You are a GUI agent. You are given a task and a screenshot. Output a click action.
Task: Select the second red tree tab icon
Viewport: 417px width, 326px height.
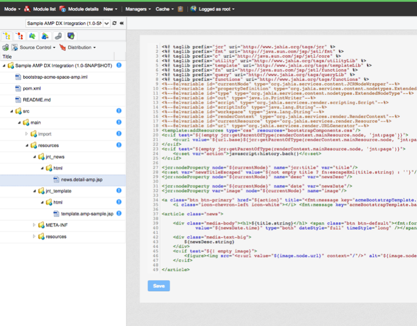(19, 36)
